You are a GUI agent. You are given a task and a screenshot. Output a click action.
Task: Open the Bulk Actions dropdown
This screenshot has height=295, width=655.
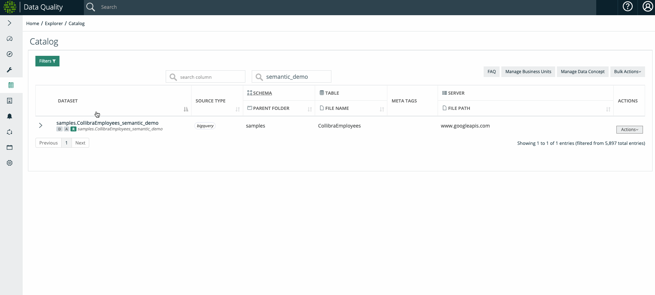627,72
